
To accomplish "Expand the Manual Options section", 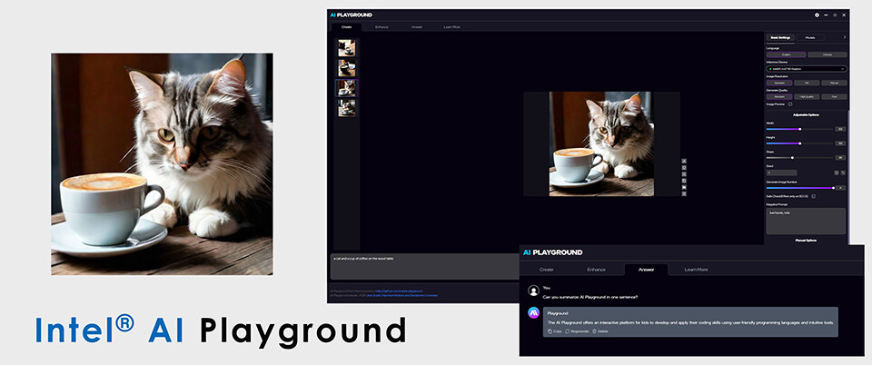I will pyautogui.click(x=806, y=240).
